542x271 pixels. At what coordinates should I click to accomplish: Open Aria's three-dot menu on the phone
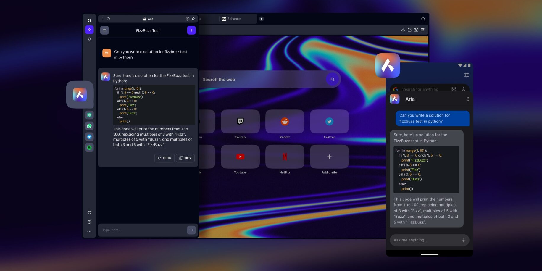pos(468,99)
